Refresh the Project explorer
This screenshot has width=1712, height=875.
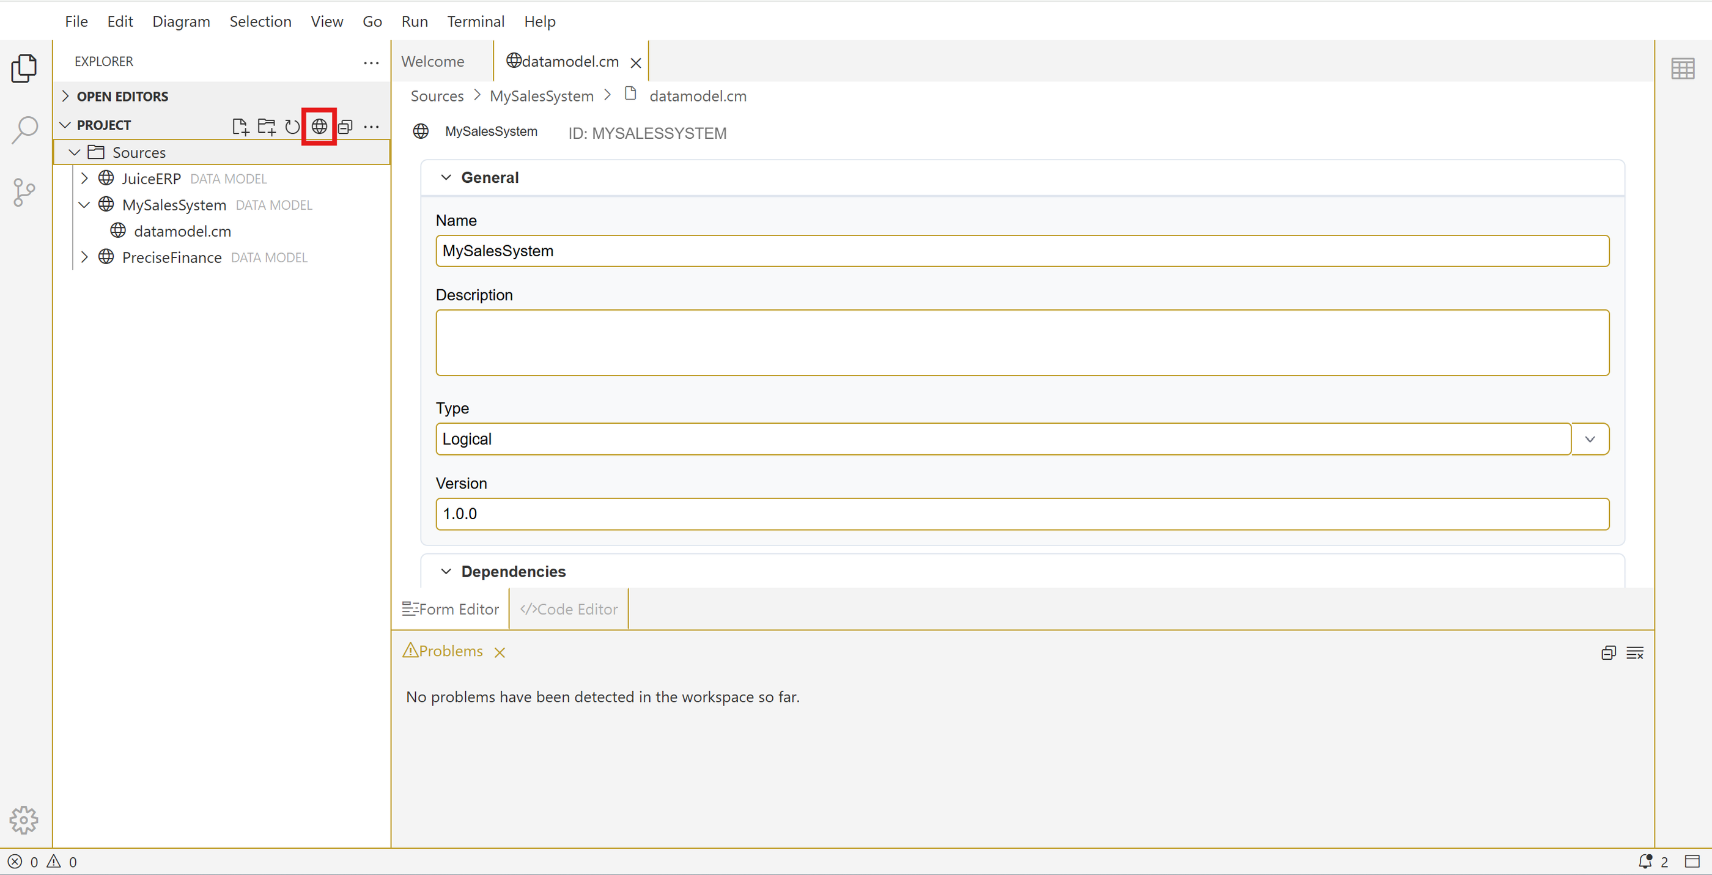pos(292,126)
